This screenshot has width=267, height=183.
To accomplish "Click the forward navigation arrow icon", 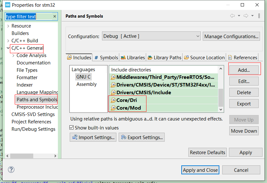I will (246, 16).
